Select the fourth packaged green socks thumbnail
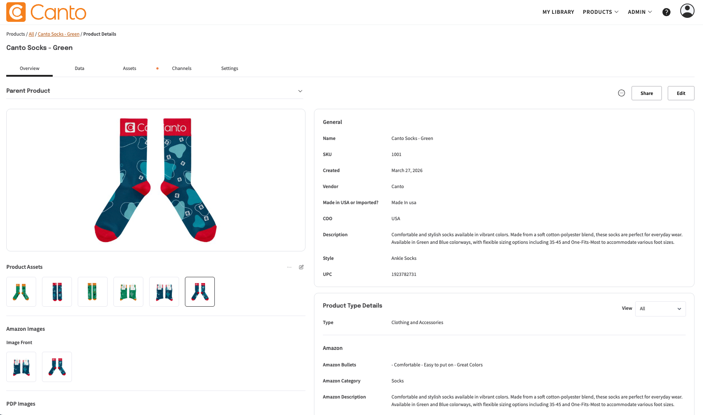Image resolution: width=703 pixels, height=415 pixels. [128, 292]
